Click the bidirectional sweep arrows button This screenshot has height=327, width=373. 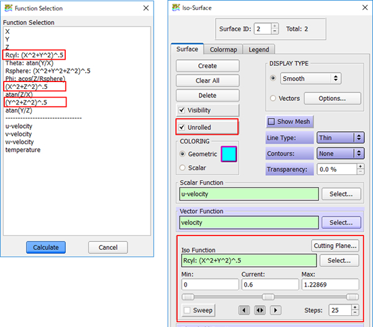(x=260, y=310)
